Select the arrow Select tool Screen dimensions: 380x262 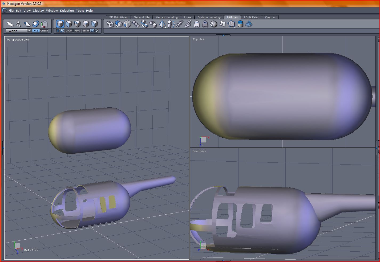coord(10,24)
